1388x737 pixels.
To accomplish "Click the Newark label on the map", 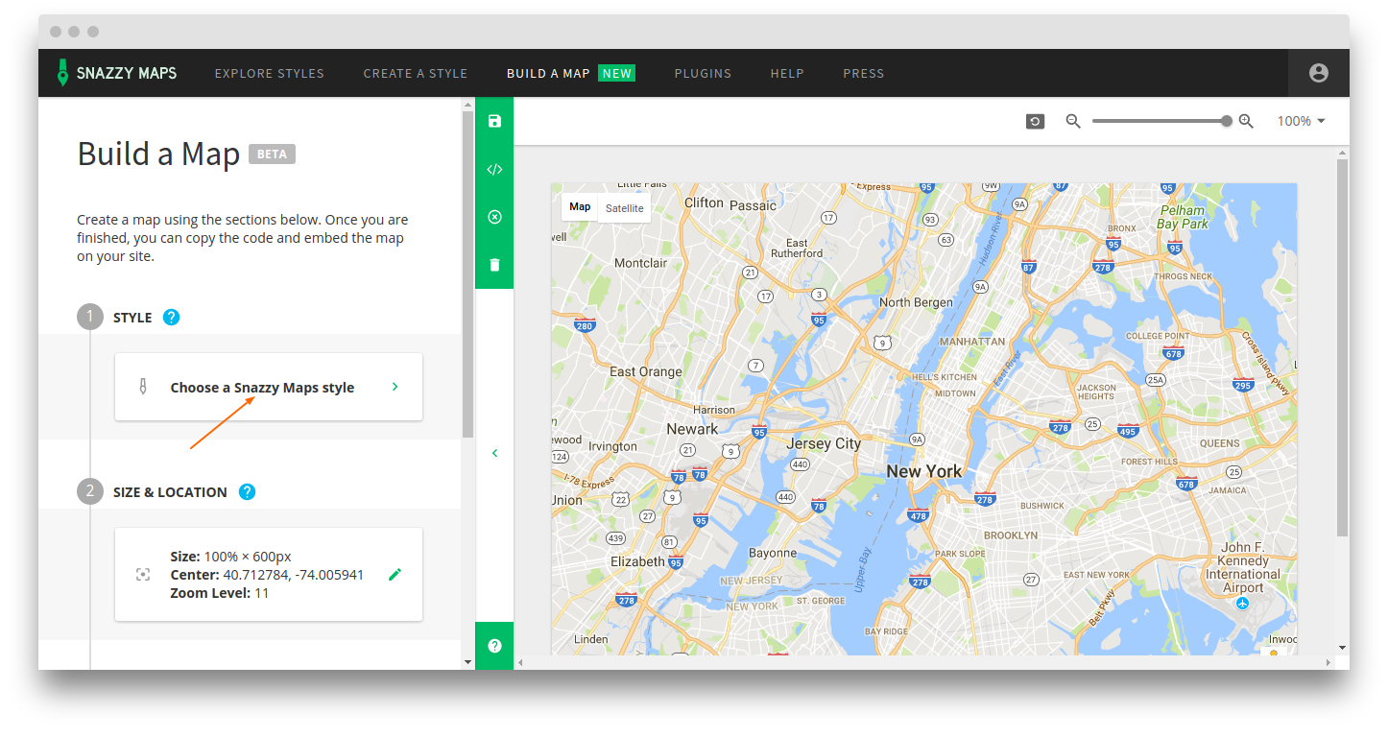I will 692,429.
